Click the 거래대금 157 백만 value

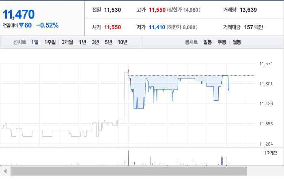254,27
